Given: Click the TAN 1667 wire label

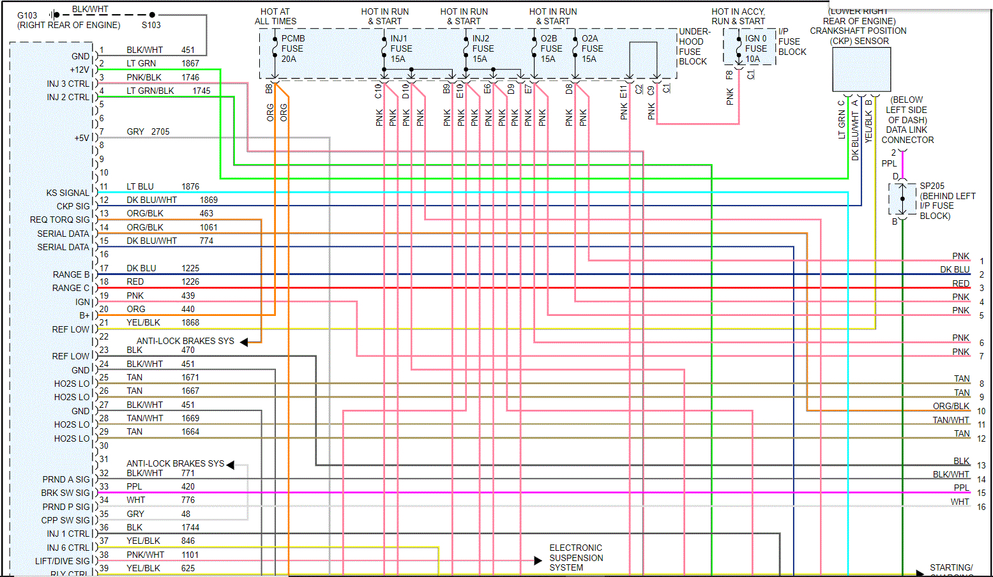Looking at the screenshot, I should click(x=163, y=391).
